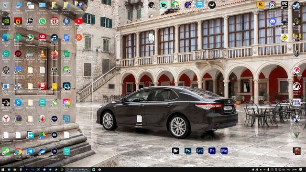Screen dimensions: 306x172
Task: Open the taskbar clock showing 20:46
Action: tap(295, 170)
